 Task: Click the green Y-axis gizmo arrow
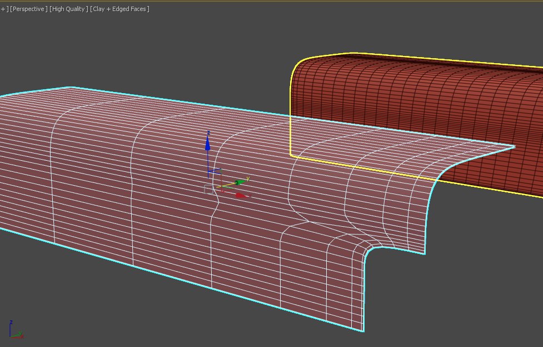click(240, 181)
